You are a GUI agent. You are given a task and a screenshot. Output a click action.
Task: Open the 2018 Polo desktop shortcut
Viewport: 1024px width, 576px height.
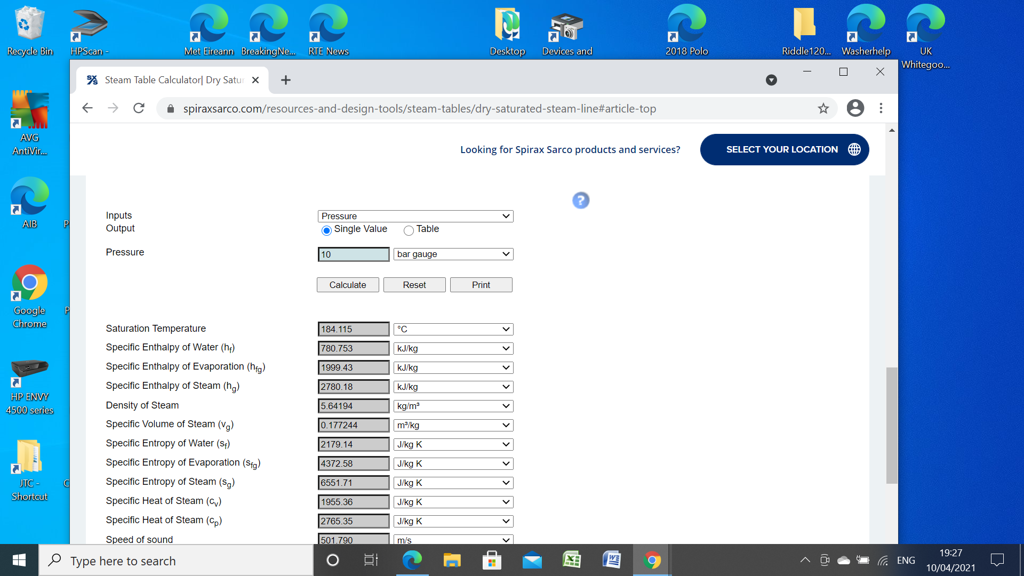click(687, 31)
